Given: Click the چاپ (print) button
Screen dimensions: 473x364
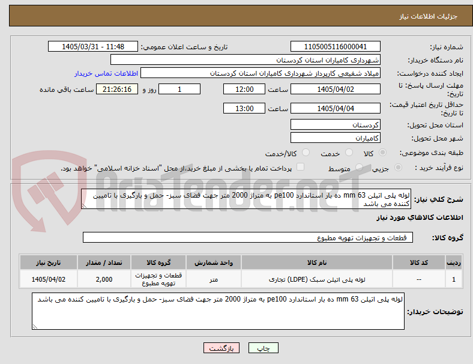Looking at the screenshot, I should [263, 348].
